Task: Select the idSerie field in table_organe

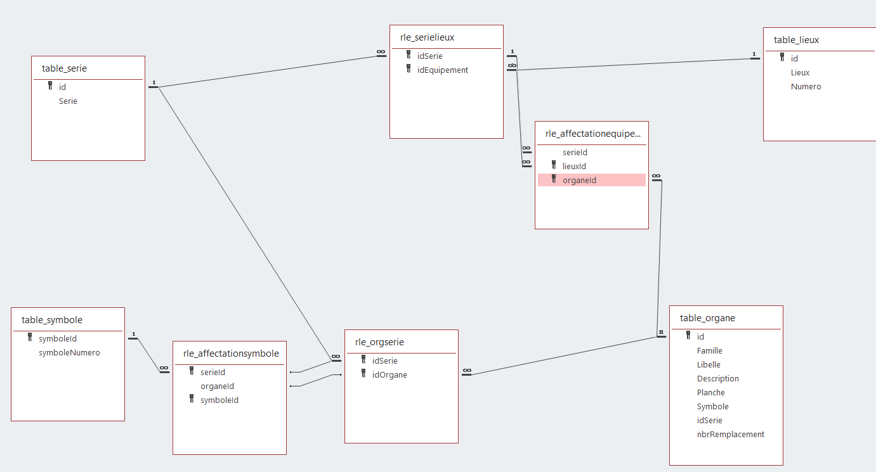Action: coord(709,420)
